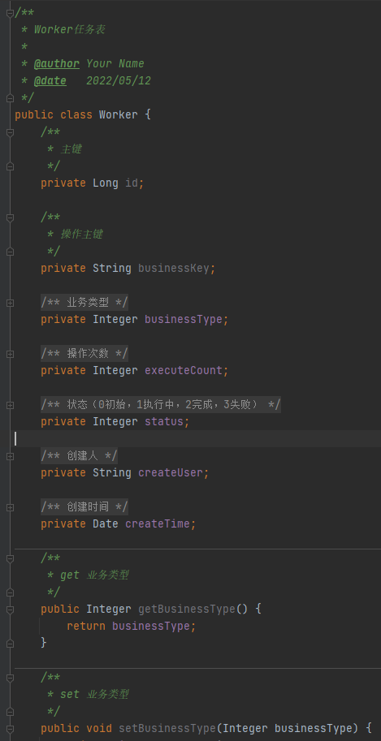The image size is (381, 741).
Task: Collapse the getBusinessType method fold
Action: coord(10,610)
